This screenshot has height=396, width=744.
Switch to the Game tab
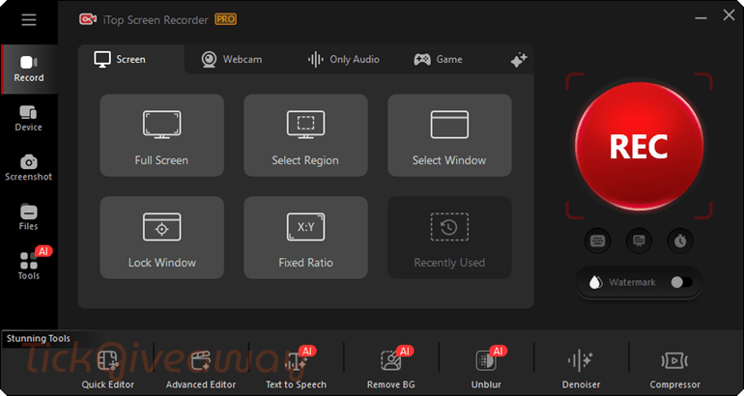[438, 59]
